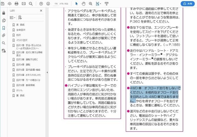Viewport: 197px width, 137px height.
Task: Click the text すべての乗員は頭や手、その他の体
Action: click(x=154, y=73)
